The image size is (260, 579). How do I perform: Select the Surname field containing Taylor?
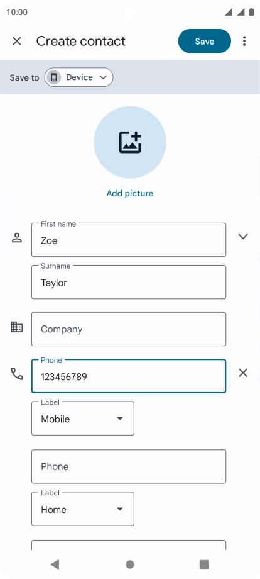point(129,282)
